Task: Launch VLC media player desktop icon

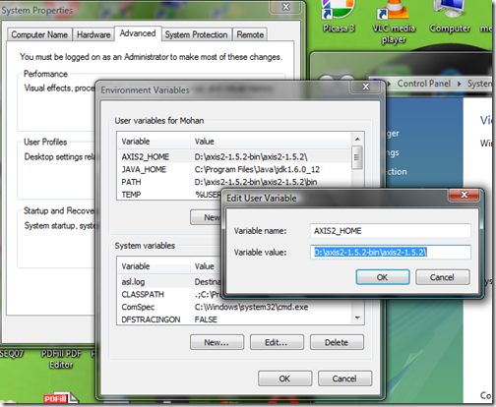Action: pyautogui.click(x=394, y=22)
